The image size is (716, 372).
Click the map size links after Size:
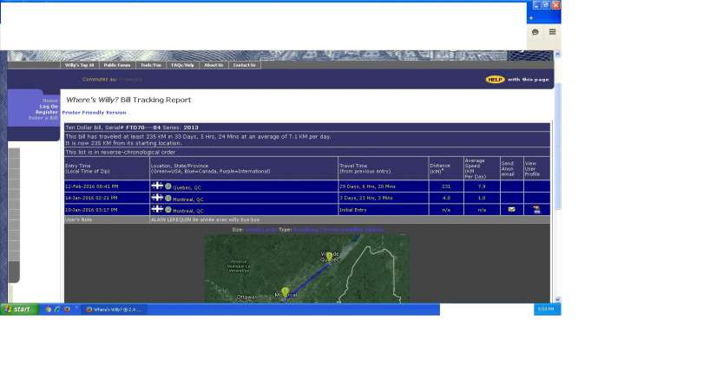point(261,230)
